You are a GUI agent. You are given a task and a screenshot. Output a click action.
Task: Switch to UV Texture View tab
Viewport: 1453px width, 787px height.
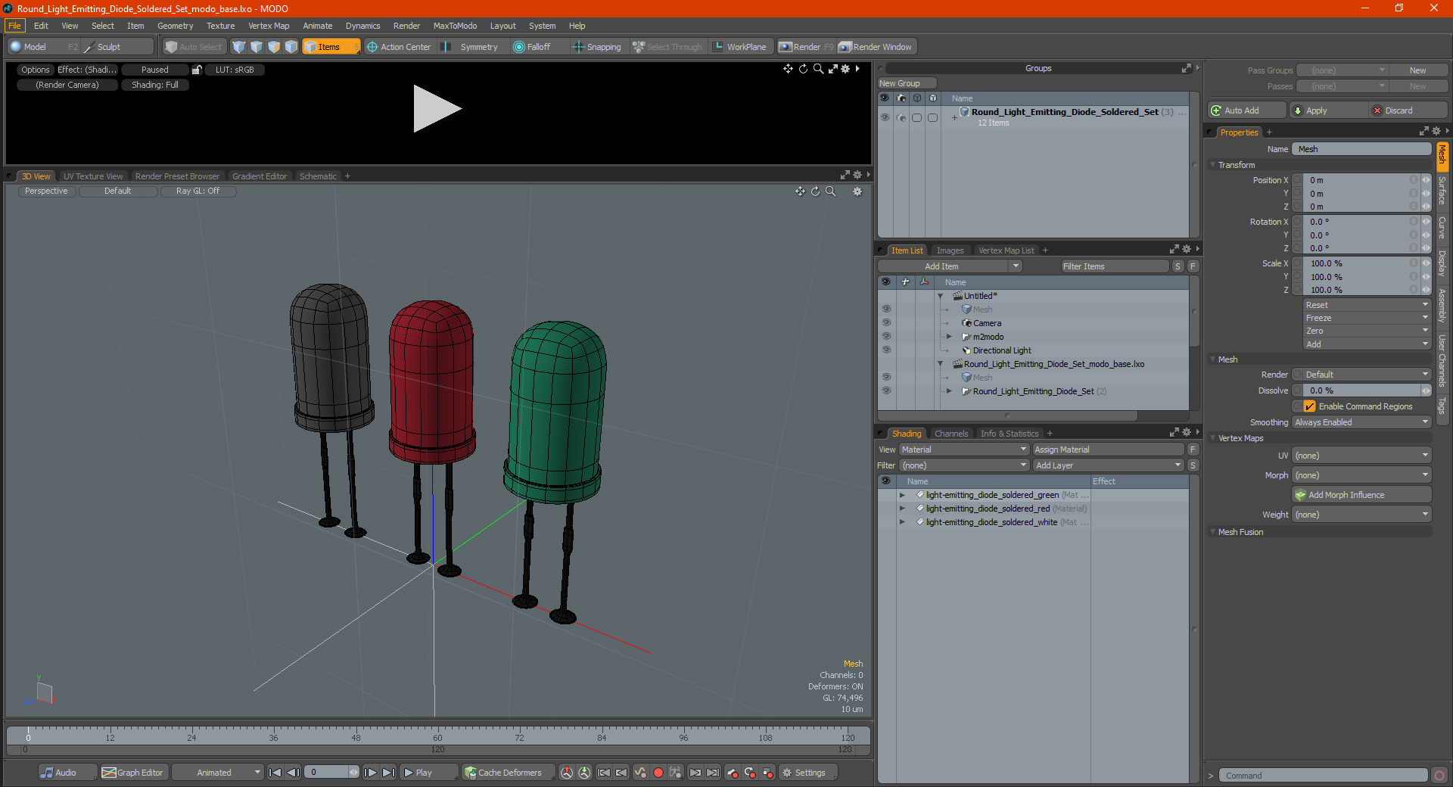[93, 176]
